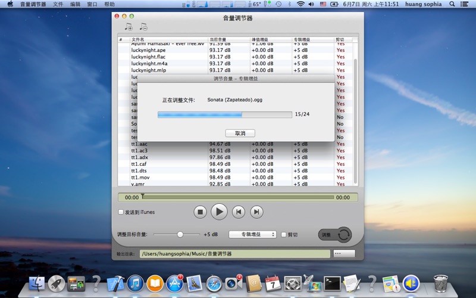Click the add files music note icon
The image size is (476, 298).
pos(129,27)
